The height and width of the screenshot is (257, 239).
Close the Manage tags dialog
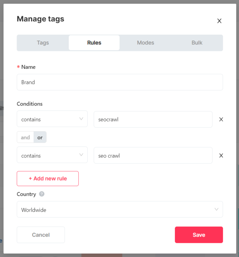pos(219,21)
